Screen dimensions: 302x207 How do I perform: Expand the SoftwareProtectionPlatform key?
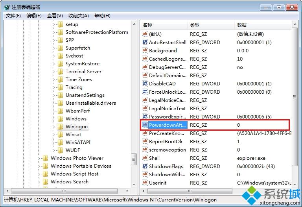53,32
